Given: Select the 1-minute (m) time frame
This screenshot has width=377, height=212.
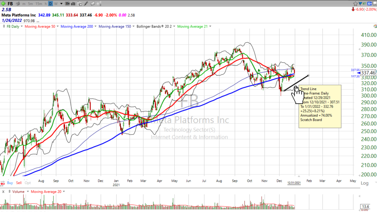Looking at the screenshot, I should [x=24, y=4].
